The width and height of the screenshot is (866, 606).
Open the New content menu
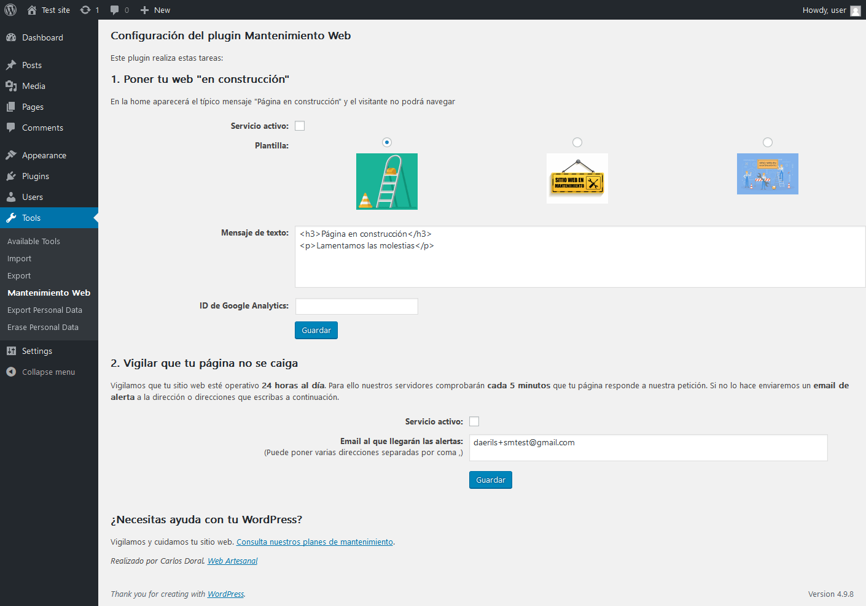(155, 10)
